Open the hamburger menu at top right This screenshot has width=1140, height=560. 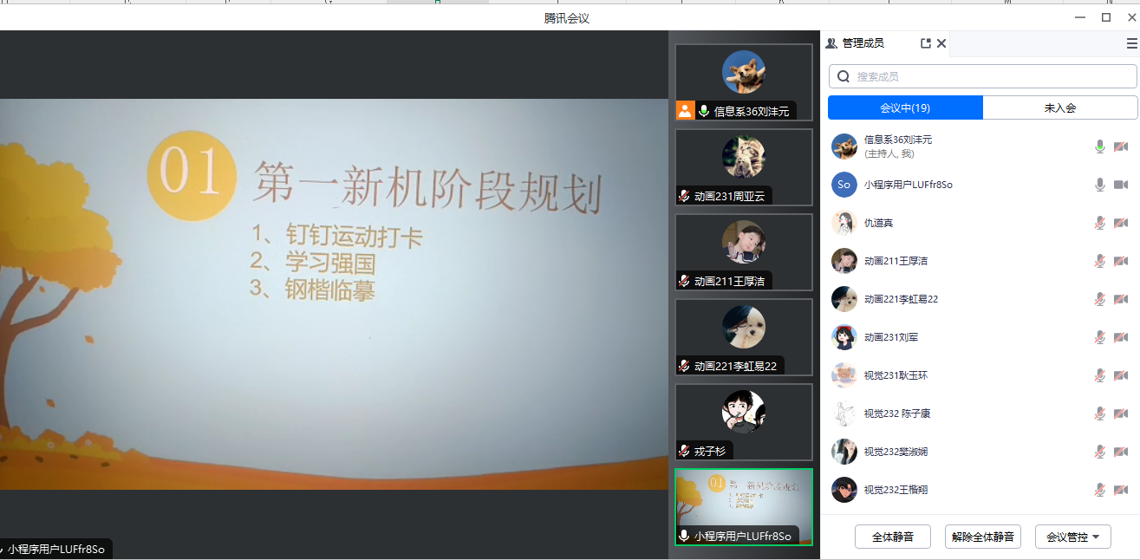coord(1131,43)
